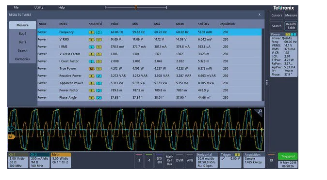Switch to the Bus 2 tab
The height and width of the screenshot is (180, 327).
(x=22, y=42)
